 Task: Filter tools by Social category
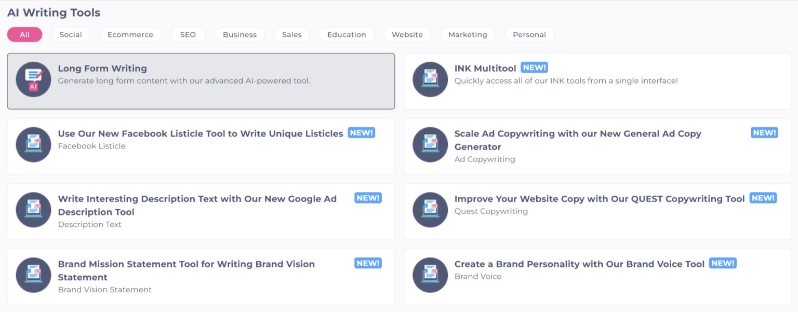pos(71,35)
